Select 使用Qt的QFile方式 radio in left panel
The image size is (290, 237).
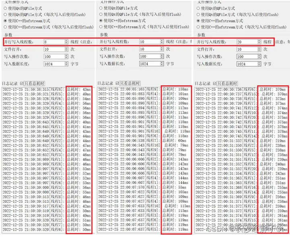pyautogui.click(x=5, y=8)
